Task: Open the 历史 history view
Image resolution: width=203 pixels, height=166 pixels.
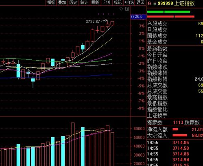Action: tap(73, 2)
